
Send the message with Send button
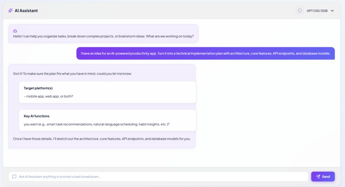coord(323,176)
